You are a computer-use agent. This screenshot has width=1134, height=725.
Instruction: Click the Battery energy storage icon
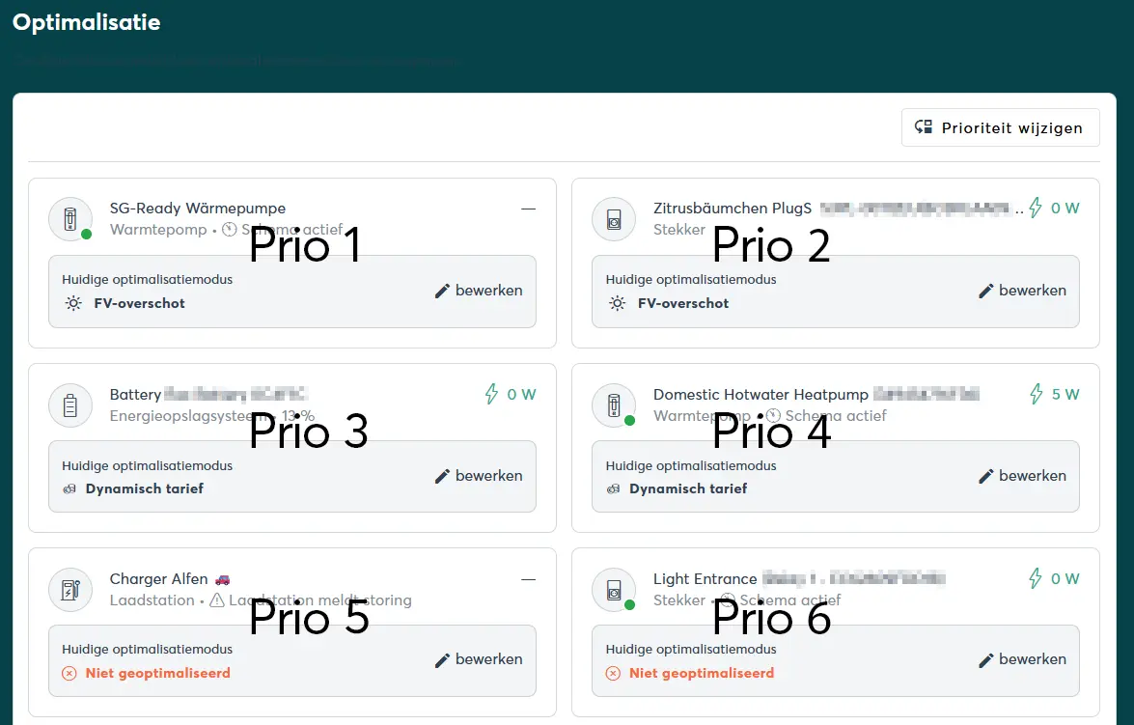click(x=70, y=404)
